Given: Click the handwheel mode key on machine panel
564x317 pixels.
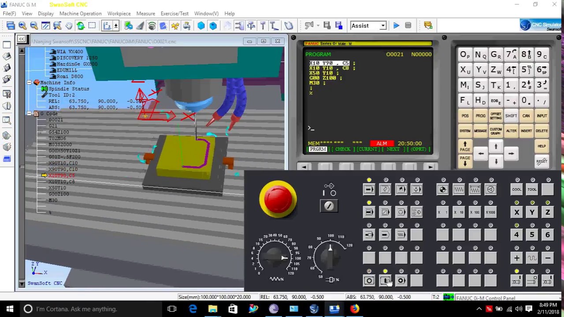Looking at the screenshot, I should (x=490, y=189).
